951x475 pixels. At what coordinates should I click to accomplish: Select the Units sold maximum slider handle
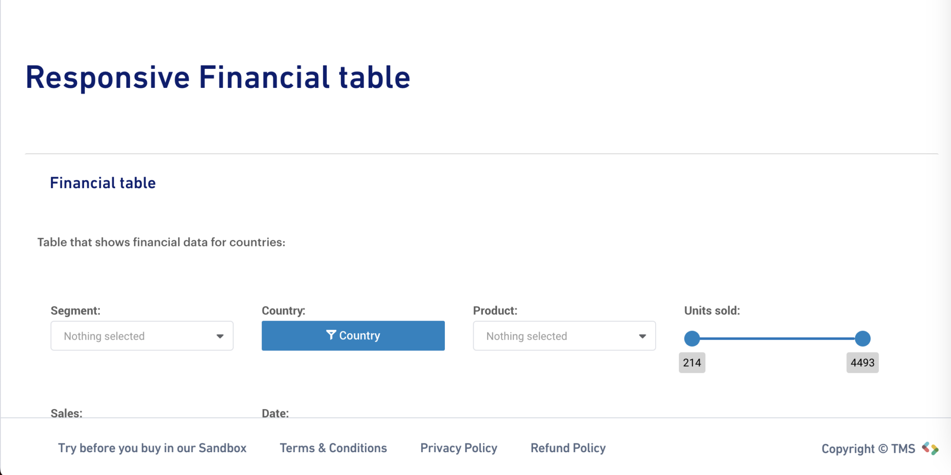(x=863, y=338)
